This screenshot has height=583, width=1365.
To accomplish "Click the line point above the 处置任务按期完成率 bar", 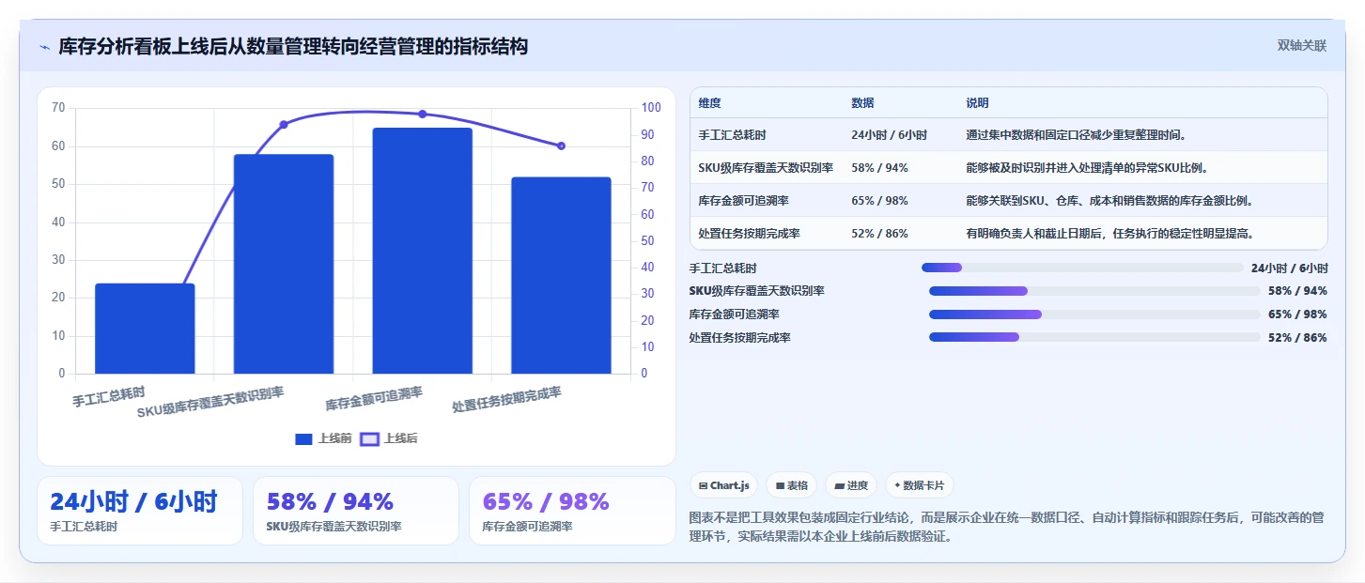I will click(561, 146).
